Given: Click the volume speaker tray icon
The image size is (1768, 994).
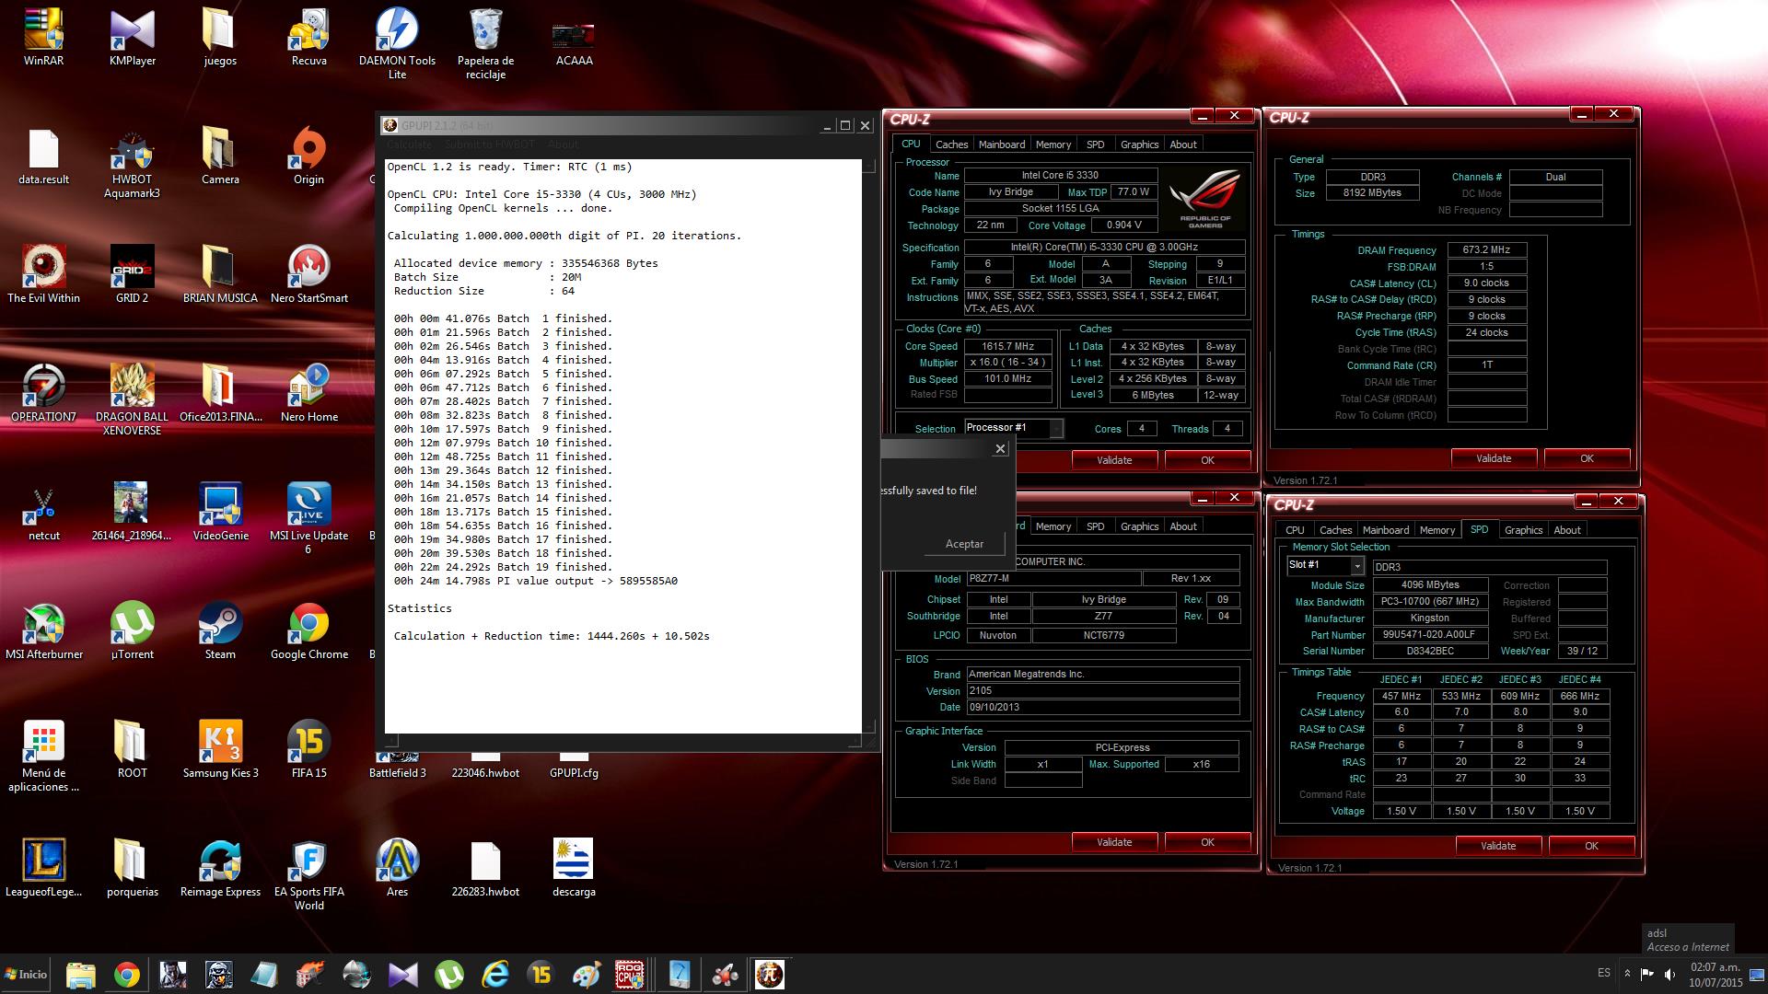Looking at the screenshot, I should coord(1669,974).
